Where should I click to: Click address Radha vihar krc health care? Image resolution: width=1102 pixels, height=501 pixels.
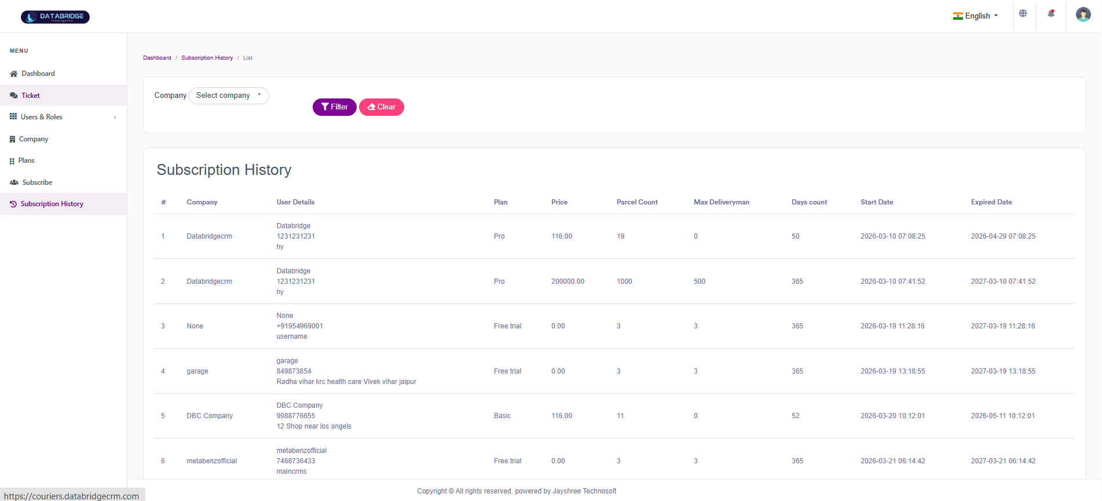pos(346,382)
